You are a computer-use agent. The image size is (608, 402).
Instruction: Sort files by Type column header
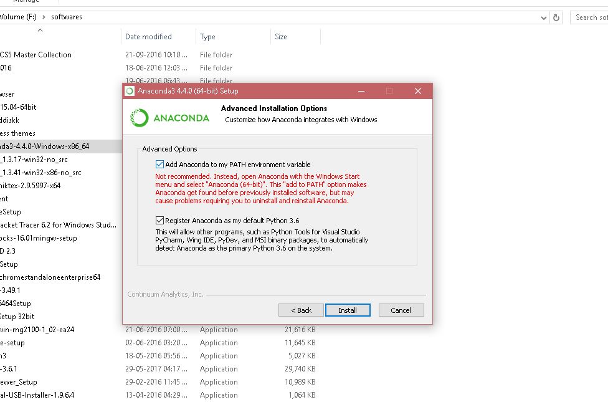tap(207, 37)
